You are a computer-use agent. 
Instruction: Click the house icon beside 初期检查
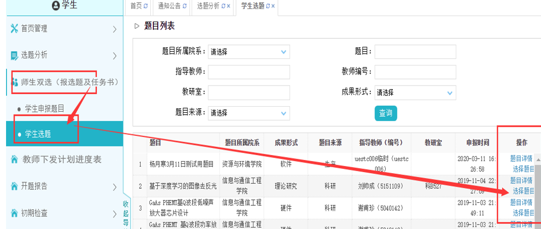pyautogui.click(x=14, y=213)
